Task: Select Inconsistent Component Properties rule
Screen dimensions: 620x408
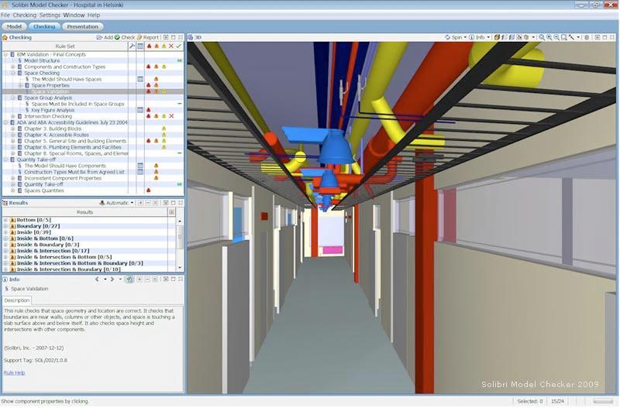Action: (x=63, y=178)
